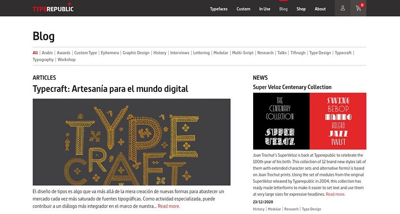Screen dimensions: 400x214
Task: Click the History tag below the news date
Action: [x=259, y=209]
